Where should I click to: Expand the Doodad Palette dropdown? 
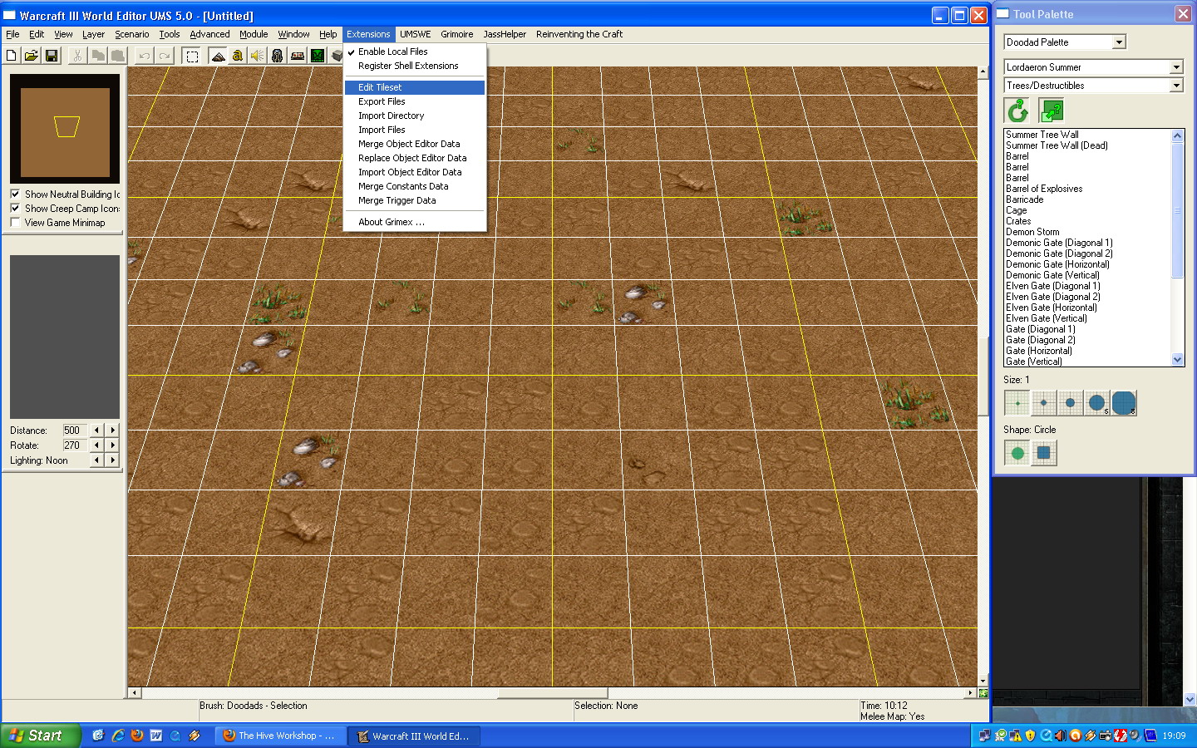coord(1119,42)
